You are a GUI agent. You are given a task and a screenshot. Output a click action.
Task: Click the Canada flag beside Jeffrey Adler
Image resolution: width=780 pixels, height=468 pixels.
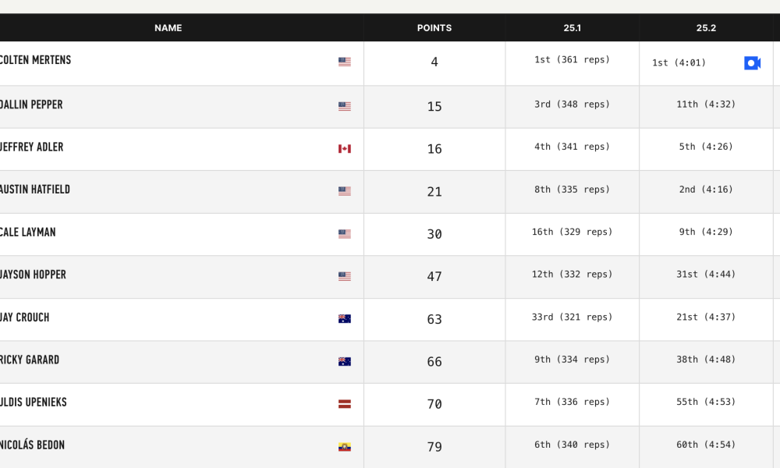[344, 148]
